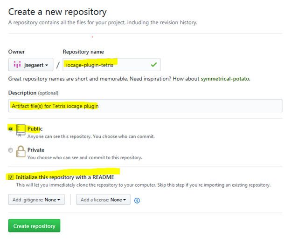This screenshot has width=291, height=244.
Task: Click the Description (optional) label
Action: (x=33, y=93)
